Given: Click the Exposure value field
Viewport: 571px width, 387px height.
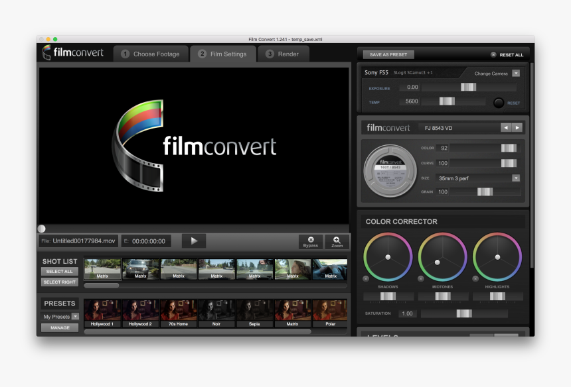Looking at the screenshot, I should 410,87.
